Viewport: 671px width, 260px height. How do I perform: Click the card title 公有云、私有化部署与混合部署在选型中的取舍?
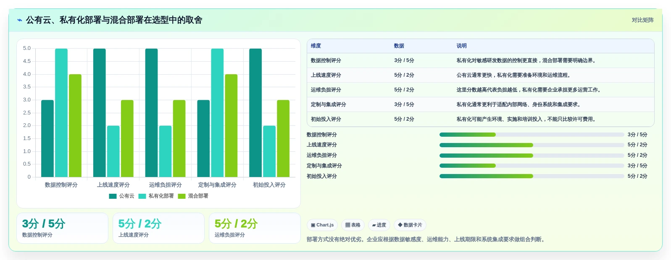(x=114, y=20)
